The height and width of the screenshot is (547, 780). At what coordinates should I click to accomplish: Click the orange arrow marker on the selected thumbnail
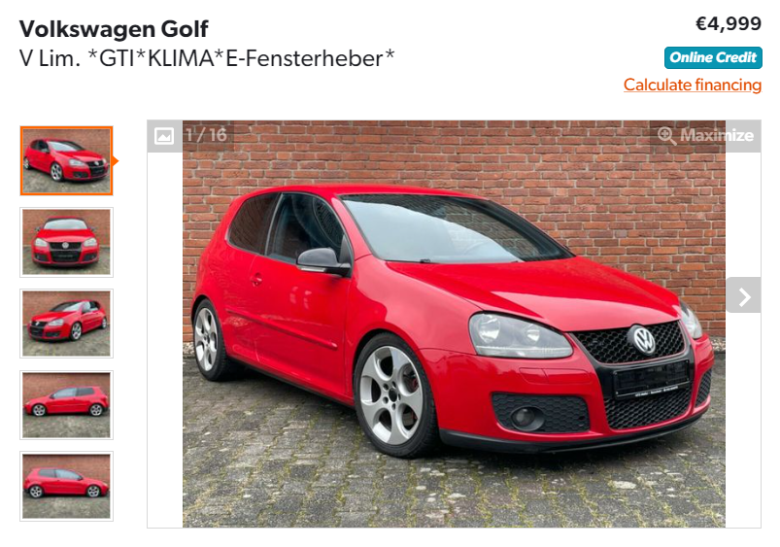tap(116, 160)
